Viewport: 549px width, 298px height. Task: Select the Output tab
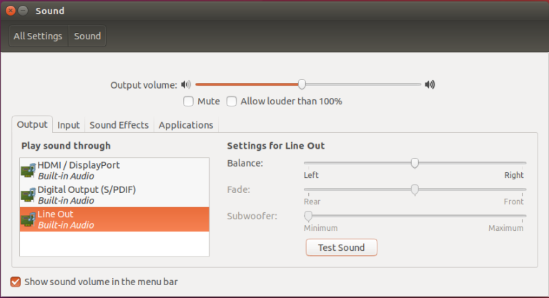[x=32, y=124]
